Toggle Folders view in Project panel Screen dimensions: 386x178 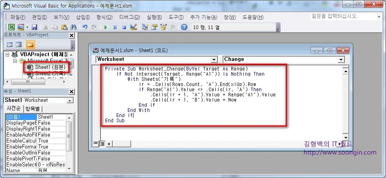pyautogui.click(x=30, y=45)
